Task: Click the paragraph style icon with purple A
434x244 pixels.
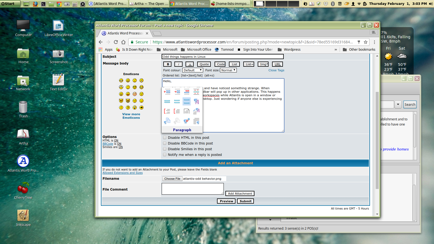Action: [196, 101]
